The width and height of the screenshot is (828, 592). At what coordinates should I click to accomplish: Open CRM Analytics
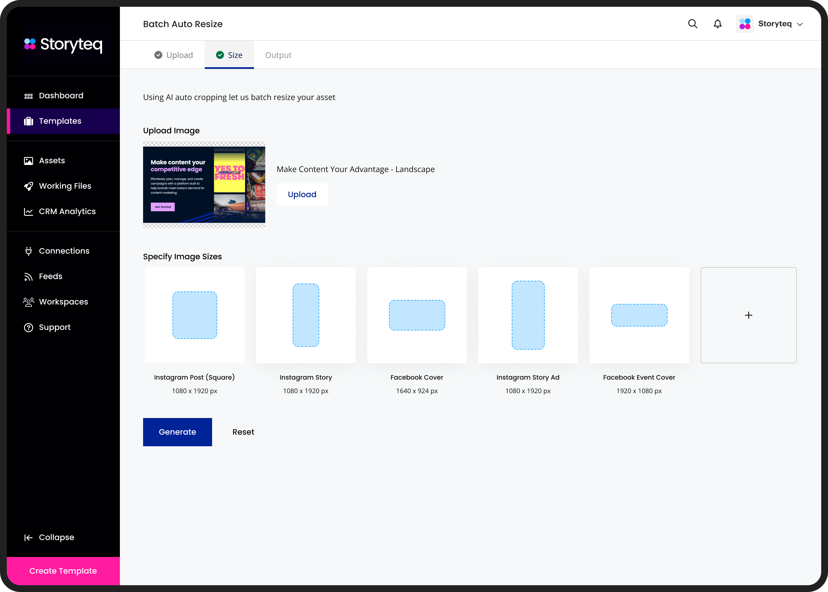coord(67,211)
